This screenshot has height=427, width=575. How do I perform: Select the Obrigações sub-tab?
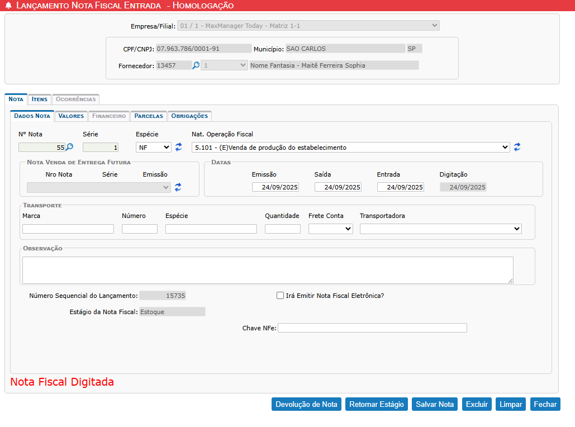click(189, 116)
